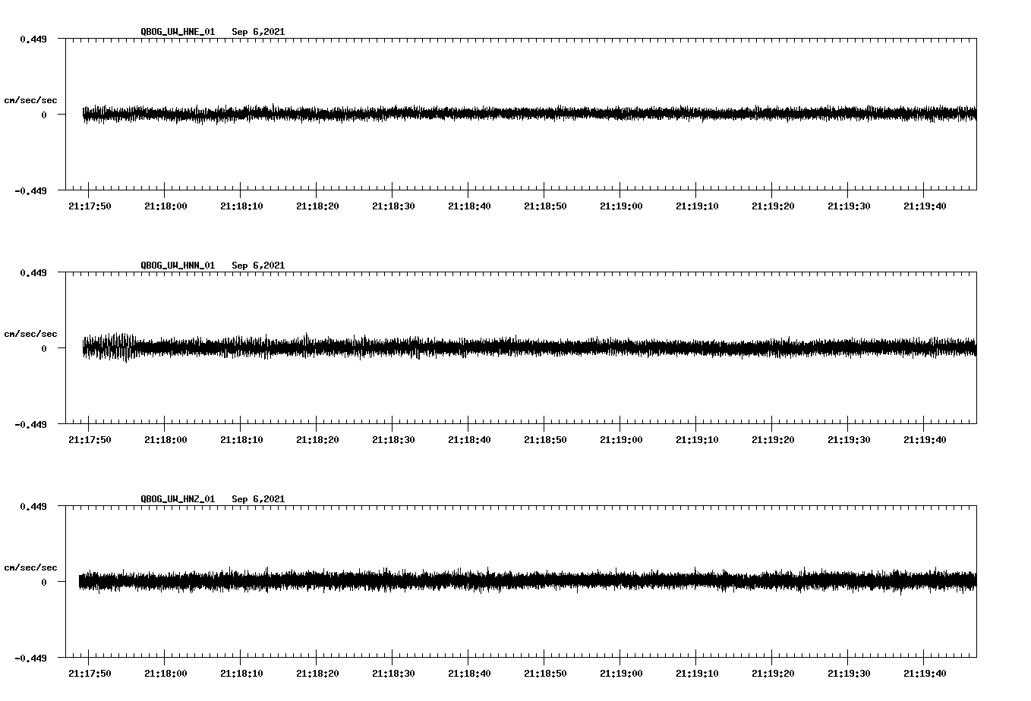Click 21:18:00 time label under HNN plot

coord(166,440)
